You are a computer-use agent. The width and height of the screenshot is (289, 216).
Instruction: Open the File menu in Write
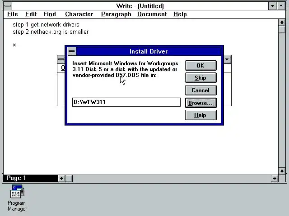pyautogui.click(x=13, y=14)
